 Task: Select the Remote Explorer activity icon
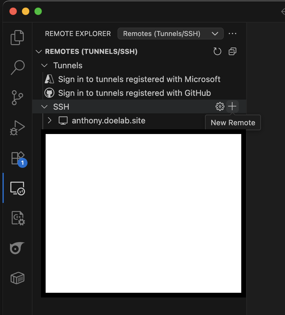(17, 188)
